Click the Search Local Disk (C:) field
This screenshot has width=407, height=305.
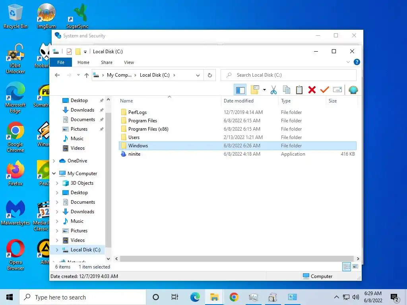click(x=289, y=75)
